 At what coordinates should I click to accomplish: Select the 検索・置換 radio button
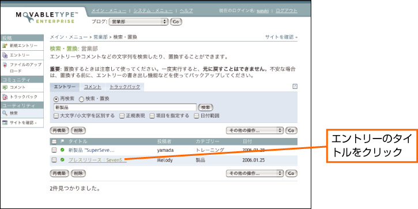click(81, 99)
